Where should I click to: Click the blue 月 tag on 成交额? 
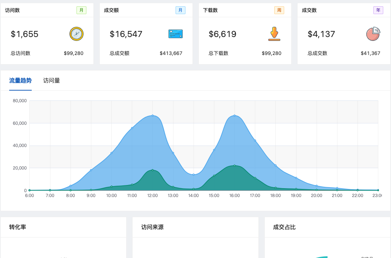point(180,10)
